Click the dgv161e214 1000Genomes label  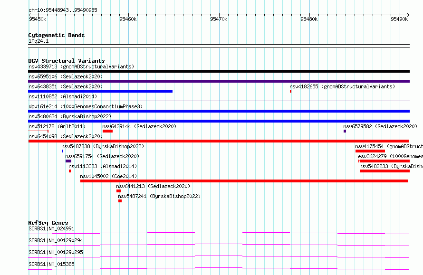[x=86, y=106]
